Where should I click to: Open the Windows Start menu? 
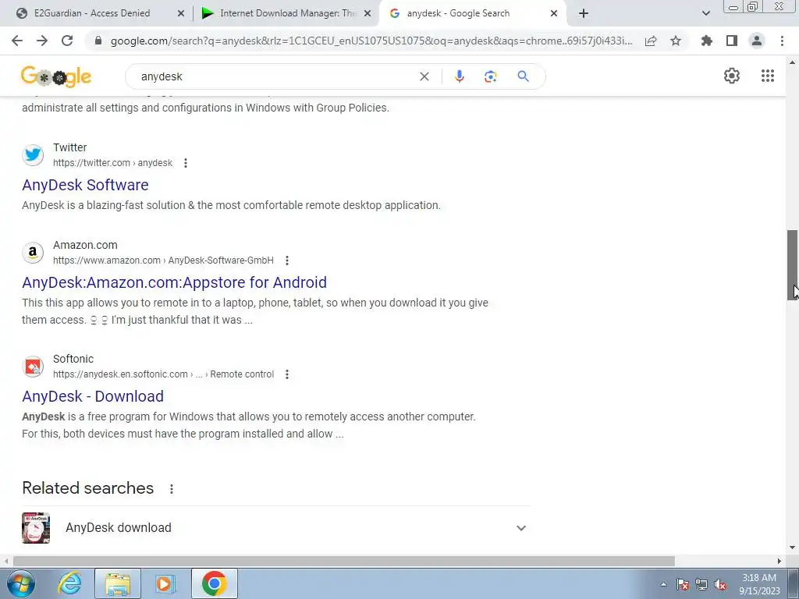20,583
